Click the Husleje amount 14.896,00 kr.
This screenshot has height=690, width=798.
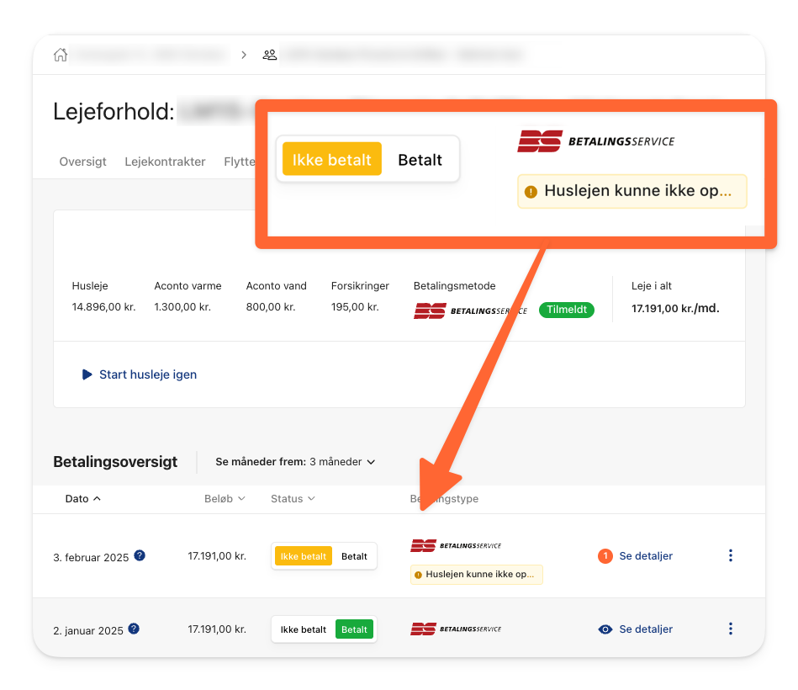(x=103, y=307)
